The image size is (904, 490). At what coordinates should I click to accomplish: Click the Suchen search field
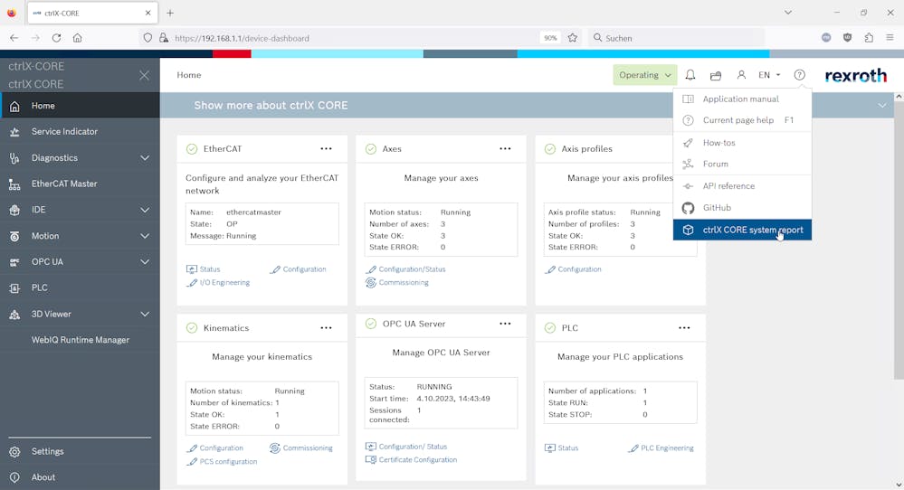678,38
